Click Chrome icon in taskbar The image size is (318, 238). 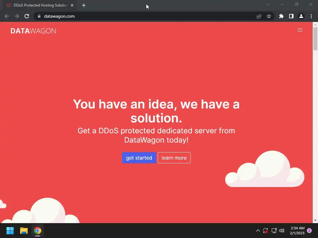pyautogui.click(x=38, y=231)
